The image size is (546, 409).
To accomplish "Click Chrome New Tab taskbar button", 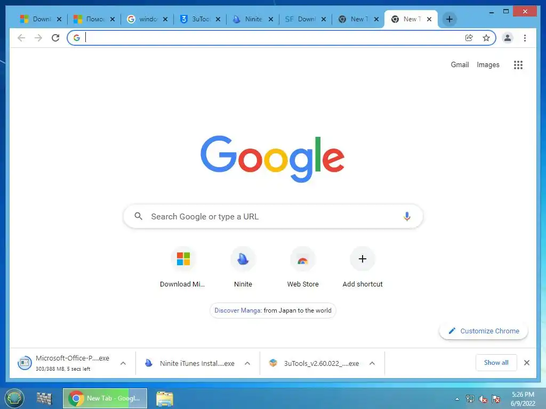I will [105, 398].
